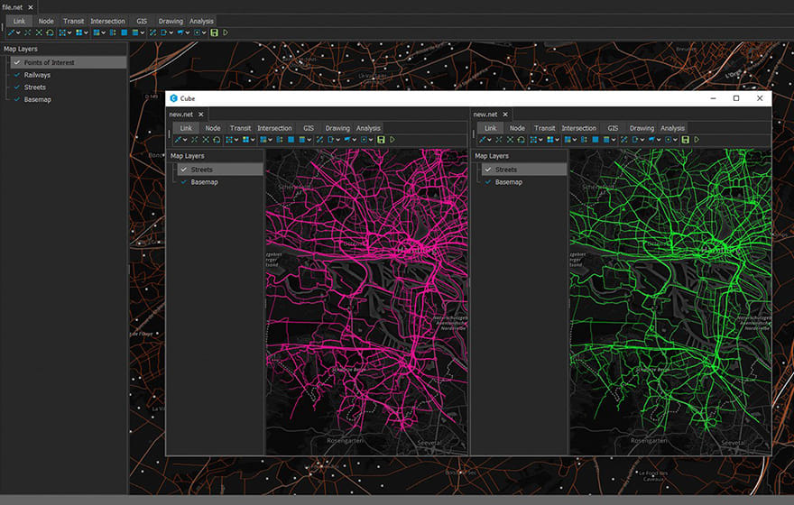Click the green save icon in green-map pane toolbar
Screen dimensions: 794x505
click(685, 139)
